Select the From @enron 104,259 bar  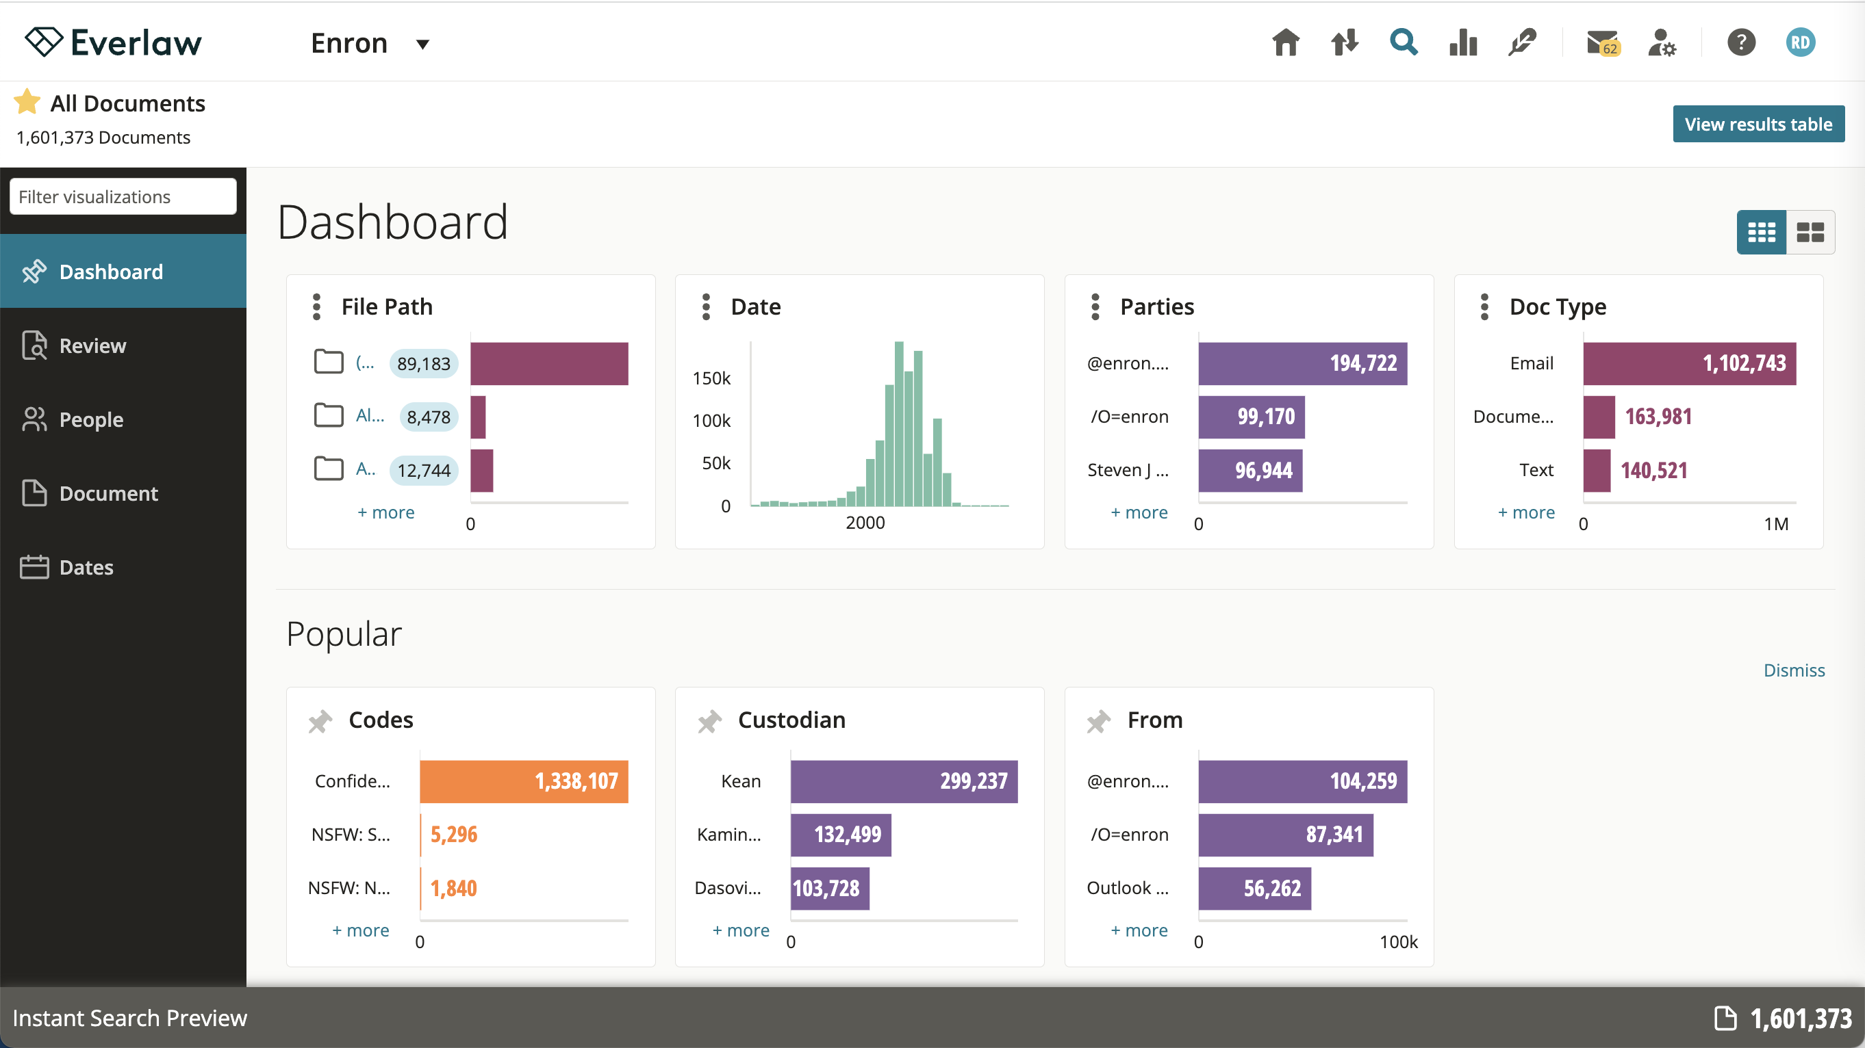pyautogui.click(x=1302, y=781)
